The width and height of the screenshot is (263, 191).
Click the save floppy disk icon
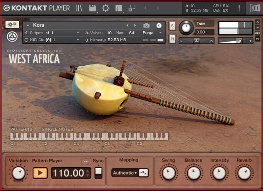(x=92, y=8)
